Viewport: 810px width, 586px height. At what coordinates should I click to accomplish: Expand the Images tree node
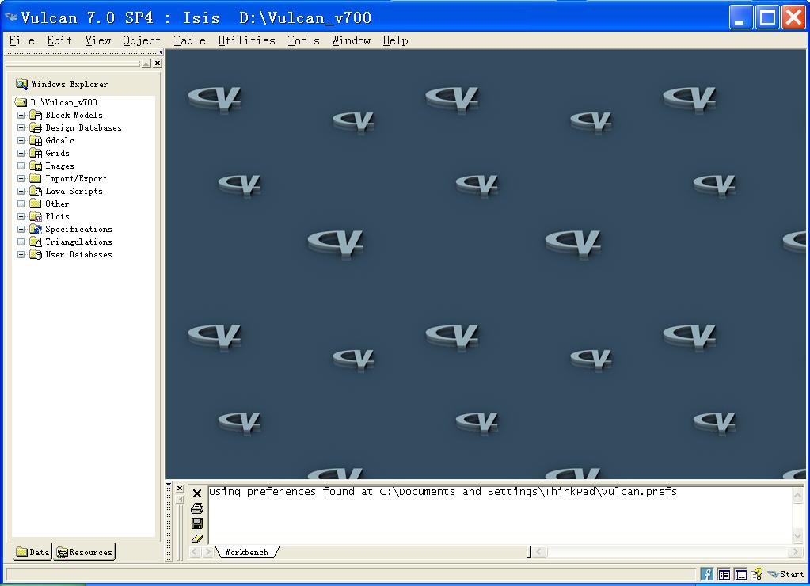(x=21, y=166)
